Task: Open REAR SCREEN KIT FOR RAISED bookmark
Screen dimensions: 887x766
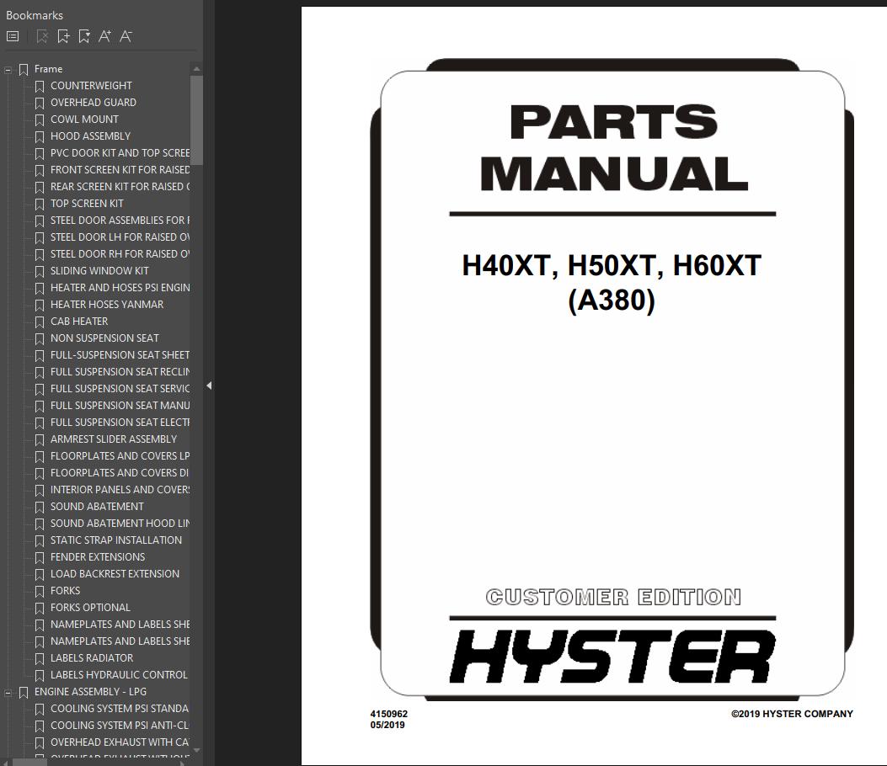Action: pos(120,187)
